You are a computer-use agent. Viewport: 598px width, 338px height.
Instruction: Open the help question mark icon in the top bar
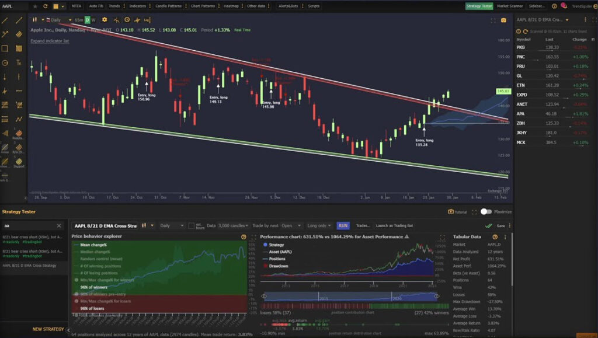click(554, 6)
